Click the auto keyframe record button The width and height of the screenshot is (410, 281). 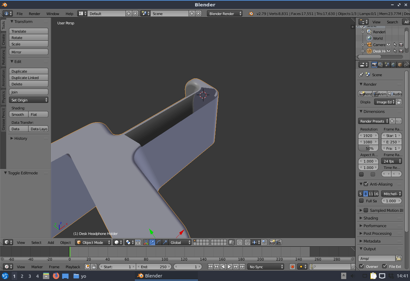pyautogui.click(x=292, y=267)
